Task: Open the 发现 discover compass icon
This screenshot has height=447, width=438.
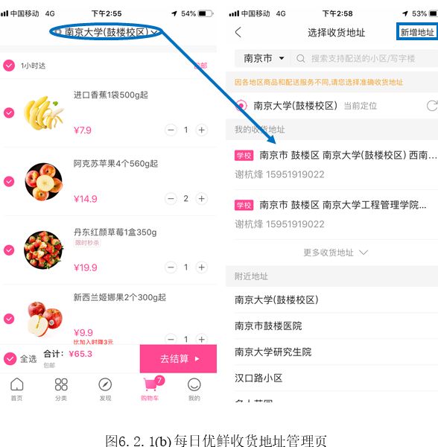Action: pos(105,384)
